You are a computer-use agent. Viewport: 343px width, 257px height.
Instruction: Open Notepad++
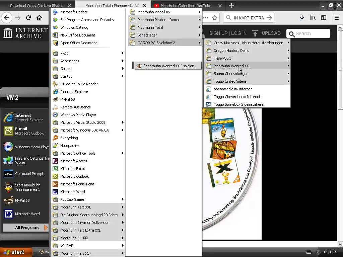coord(87,146)
